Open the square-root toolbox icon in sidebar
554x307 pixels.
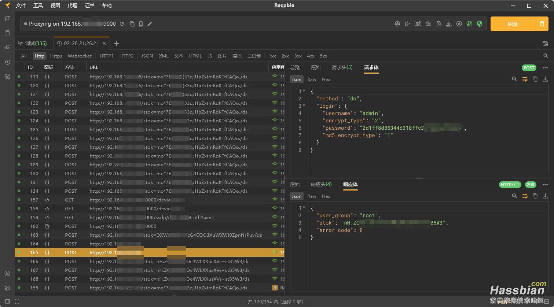pyautogui.click(x=7, y=48)
